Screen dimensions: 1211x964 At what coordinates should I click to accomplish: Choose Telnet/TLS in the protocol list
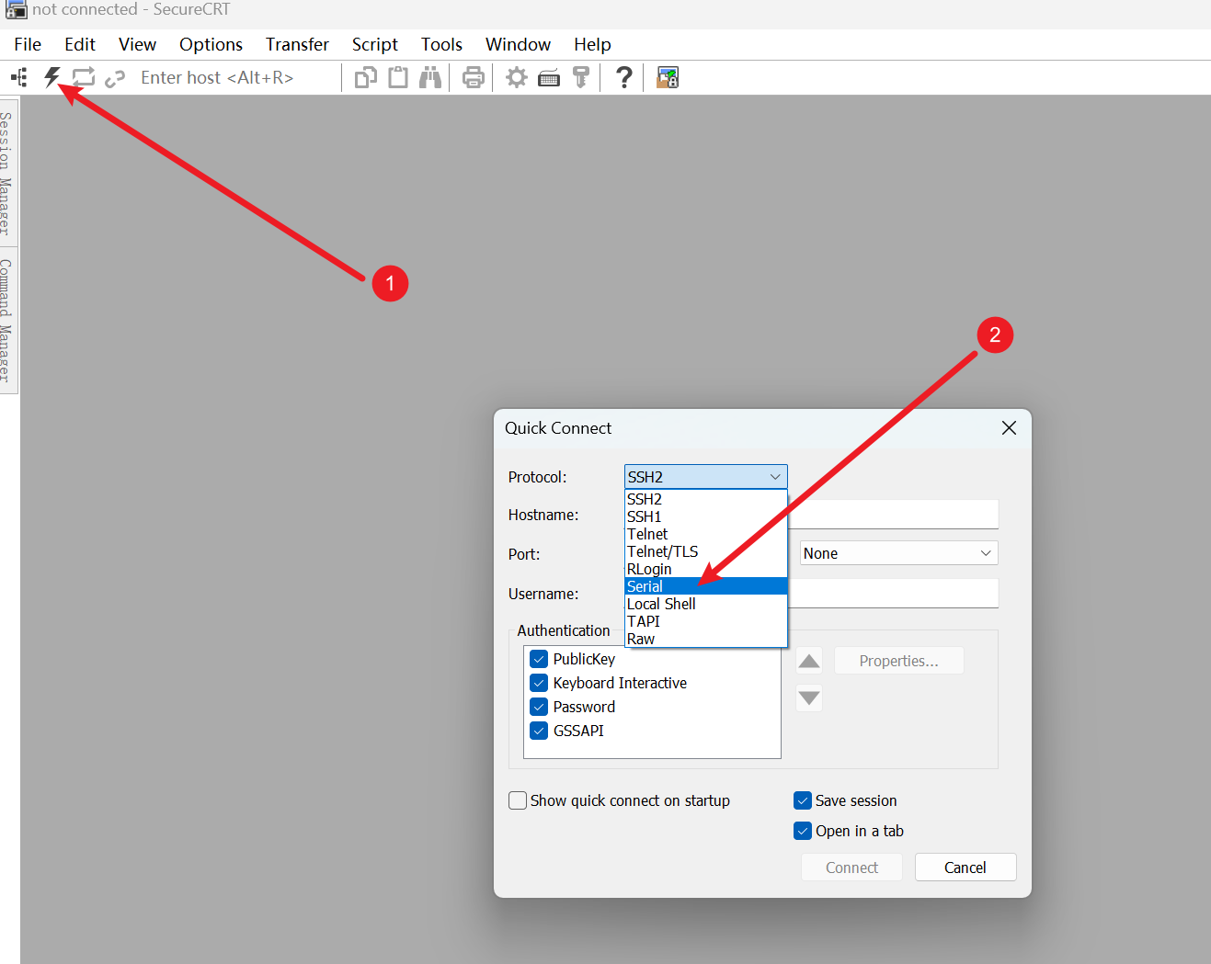point(662,551)
